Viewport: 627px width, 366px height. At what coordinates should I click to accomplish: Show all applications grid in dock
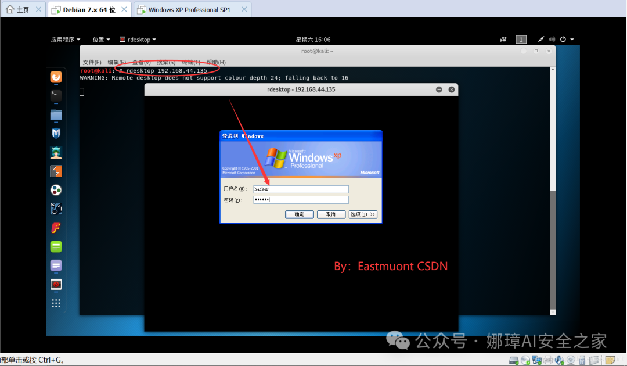[x=56, y=303]
